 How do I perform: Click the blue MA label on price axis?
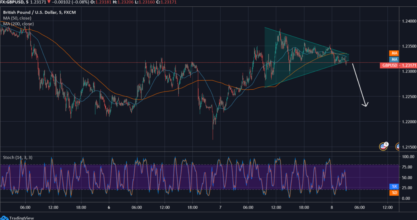pos(395,59)
